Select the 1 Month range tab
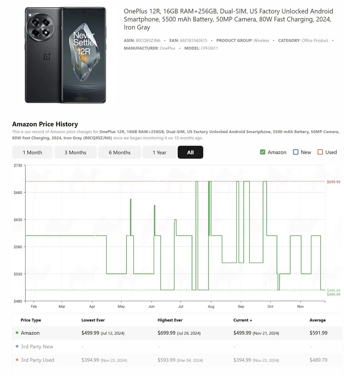Viewport: 344px width, 376px height. click(32, 152)
